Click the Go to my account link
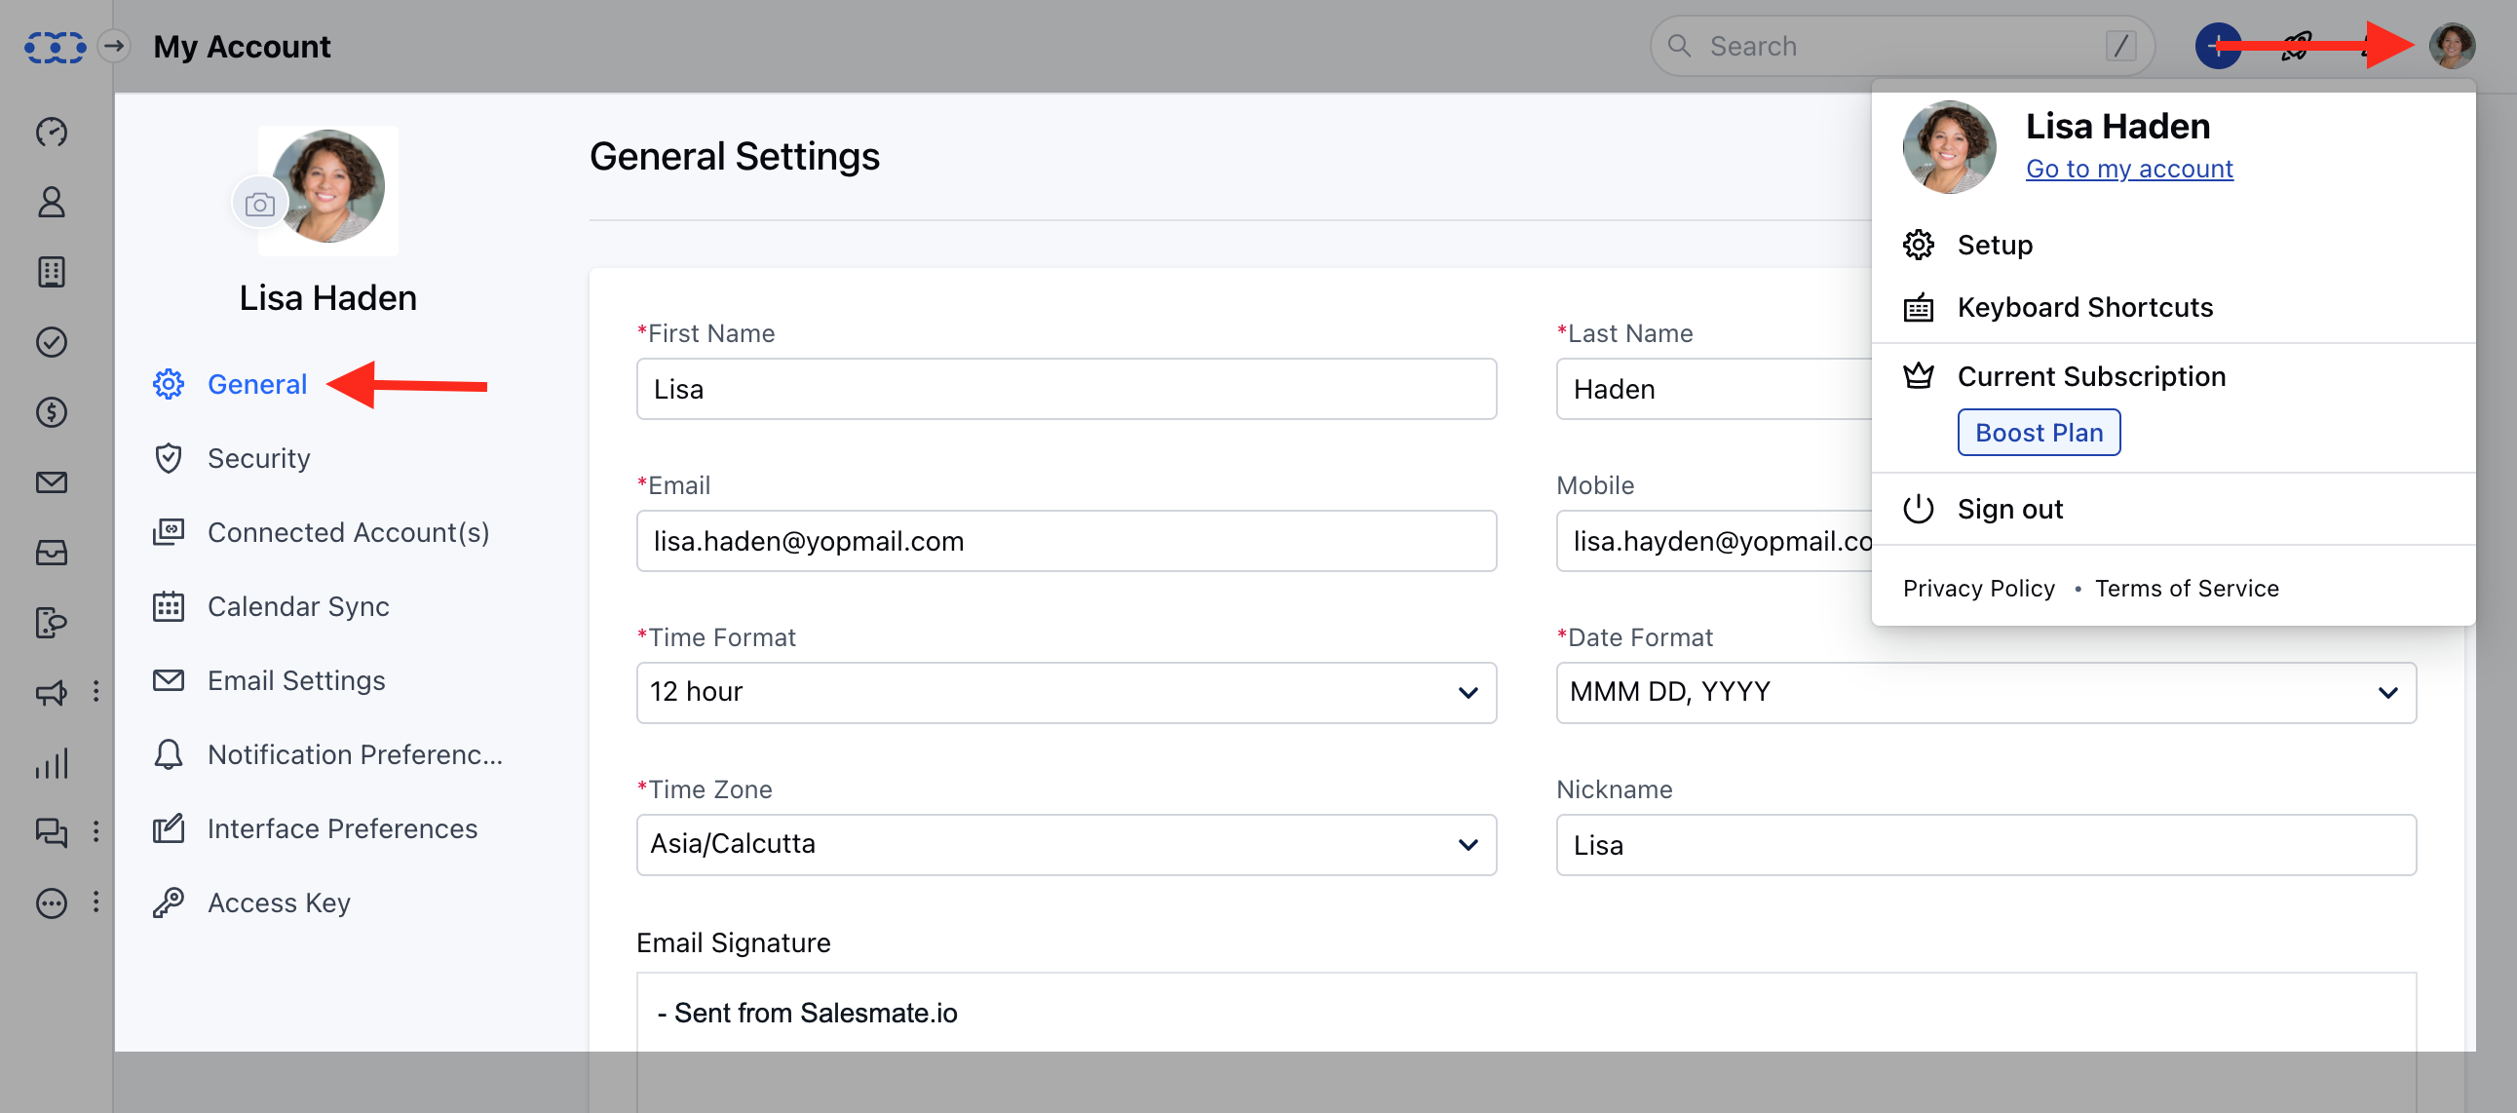Viewport: 2517px width, 1113px height. pos(2129,169)
